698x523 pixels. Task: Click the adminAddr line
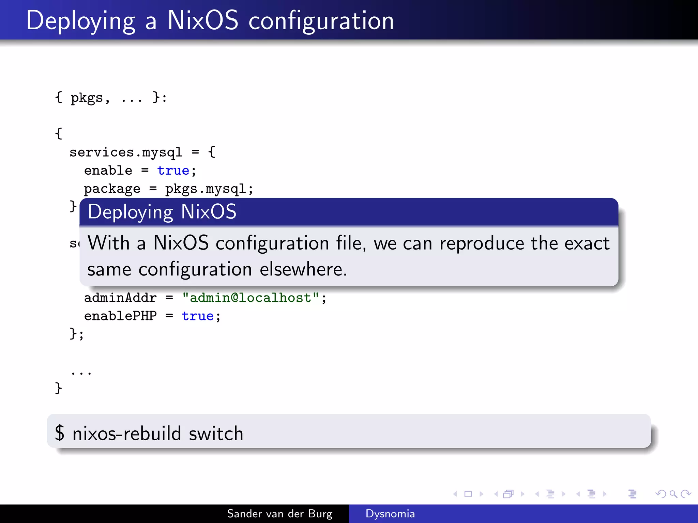(x=206, y=298)
